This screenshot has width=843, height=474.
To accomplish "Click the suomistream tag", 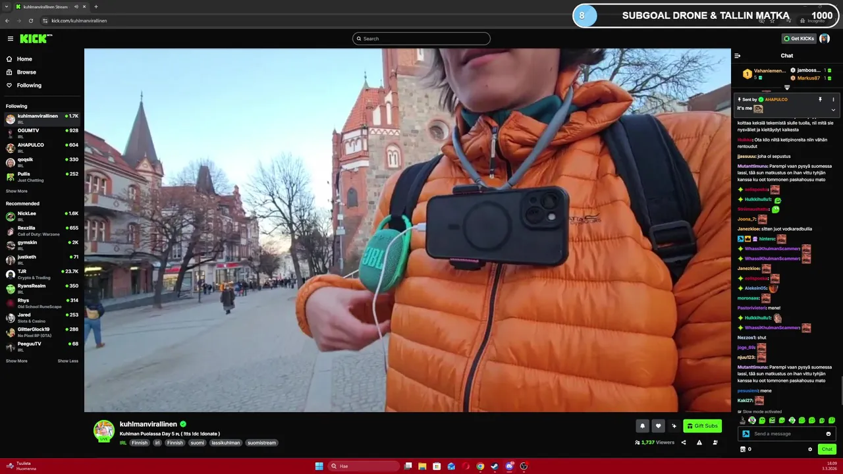I will click(x=262, y=443).
